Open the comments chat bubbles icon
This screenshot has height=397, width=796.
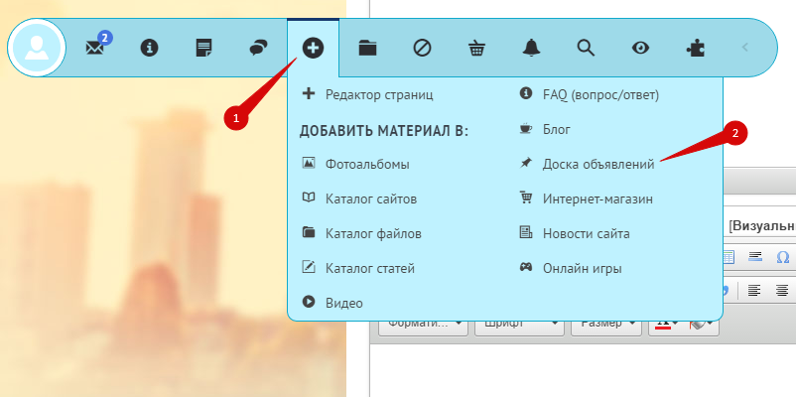click(x=258, y=48)
